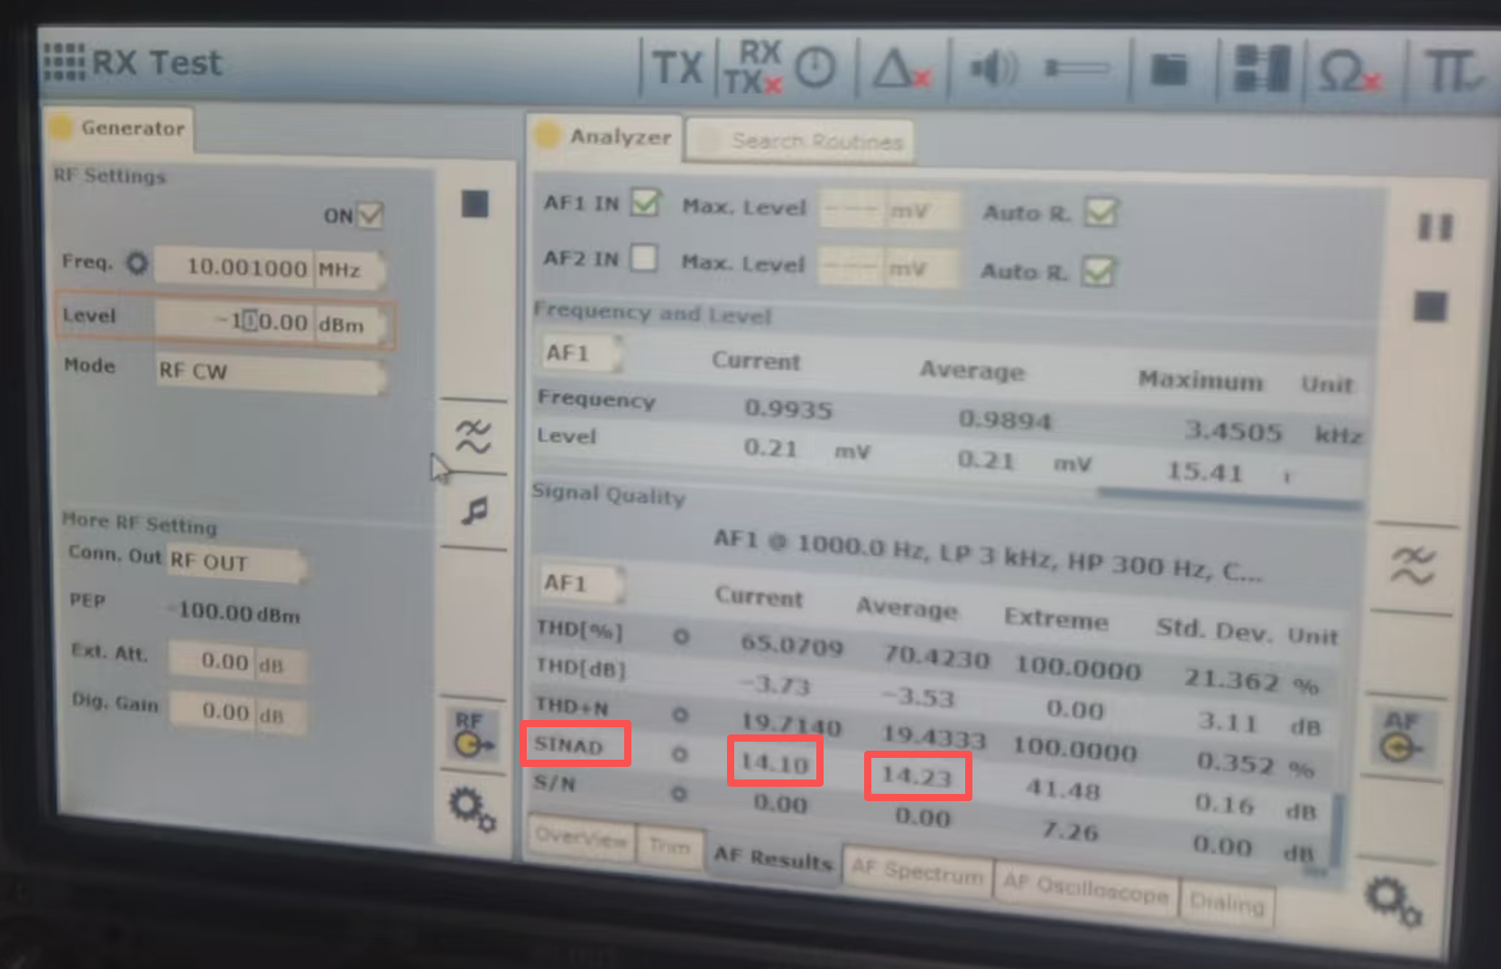This screenshot has width=1501, height=969.
Task: Stop the analyzer with square icon
Action: point(1430,307)
